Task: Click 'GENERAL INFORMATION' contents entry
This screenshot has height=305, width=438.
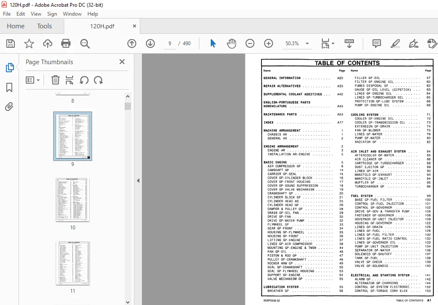Action: pyautogui.click(x=282, y=78)
